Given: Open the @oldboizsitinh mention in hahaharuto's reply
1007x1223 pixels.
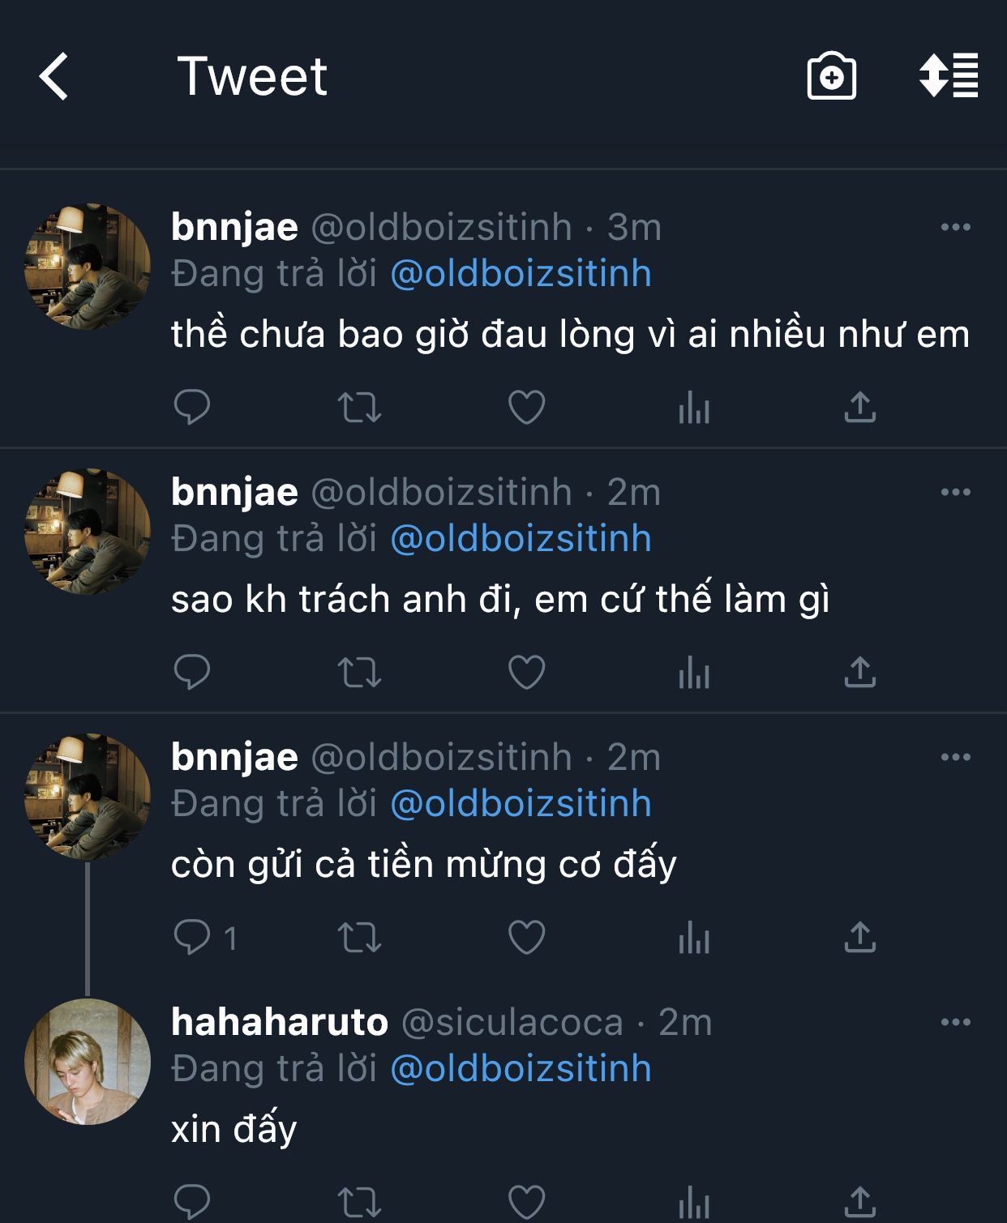Looking at the screenshot, I should (521, 1069).
